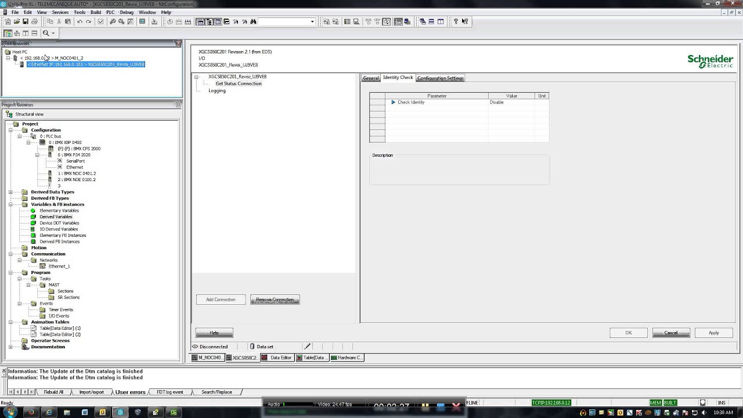
Task: Expand the Derived Data Types node
Action: click(x=10, y=192)
